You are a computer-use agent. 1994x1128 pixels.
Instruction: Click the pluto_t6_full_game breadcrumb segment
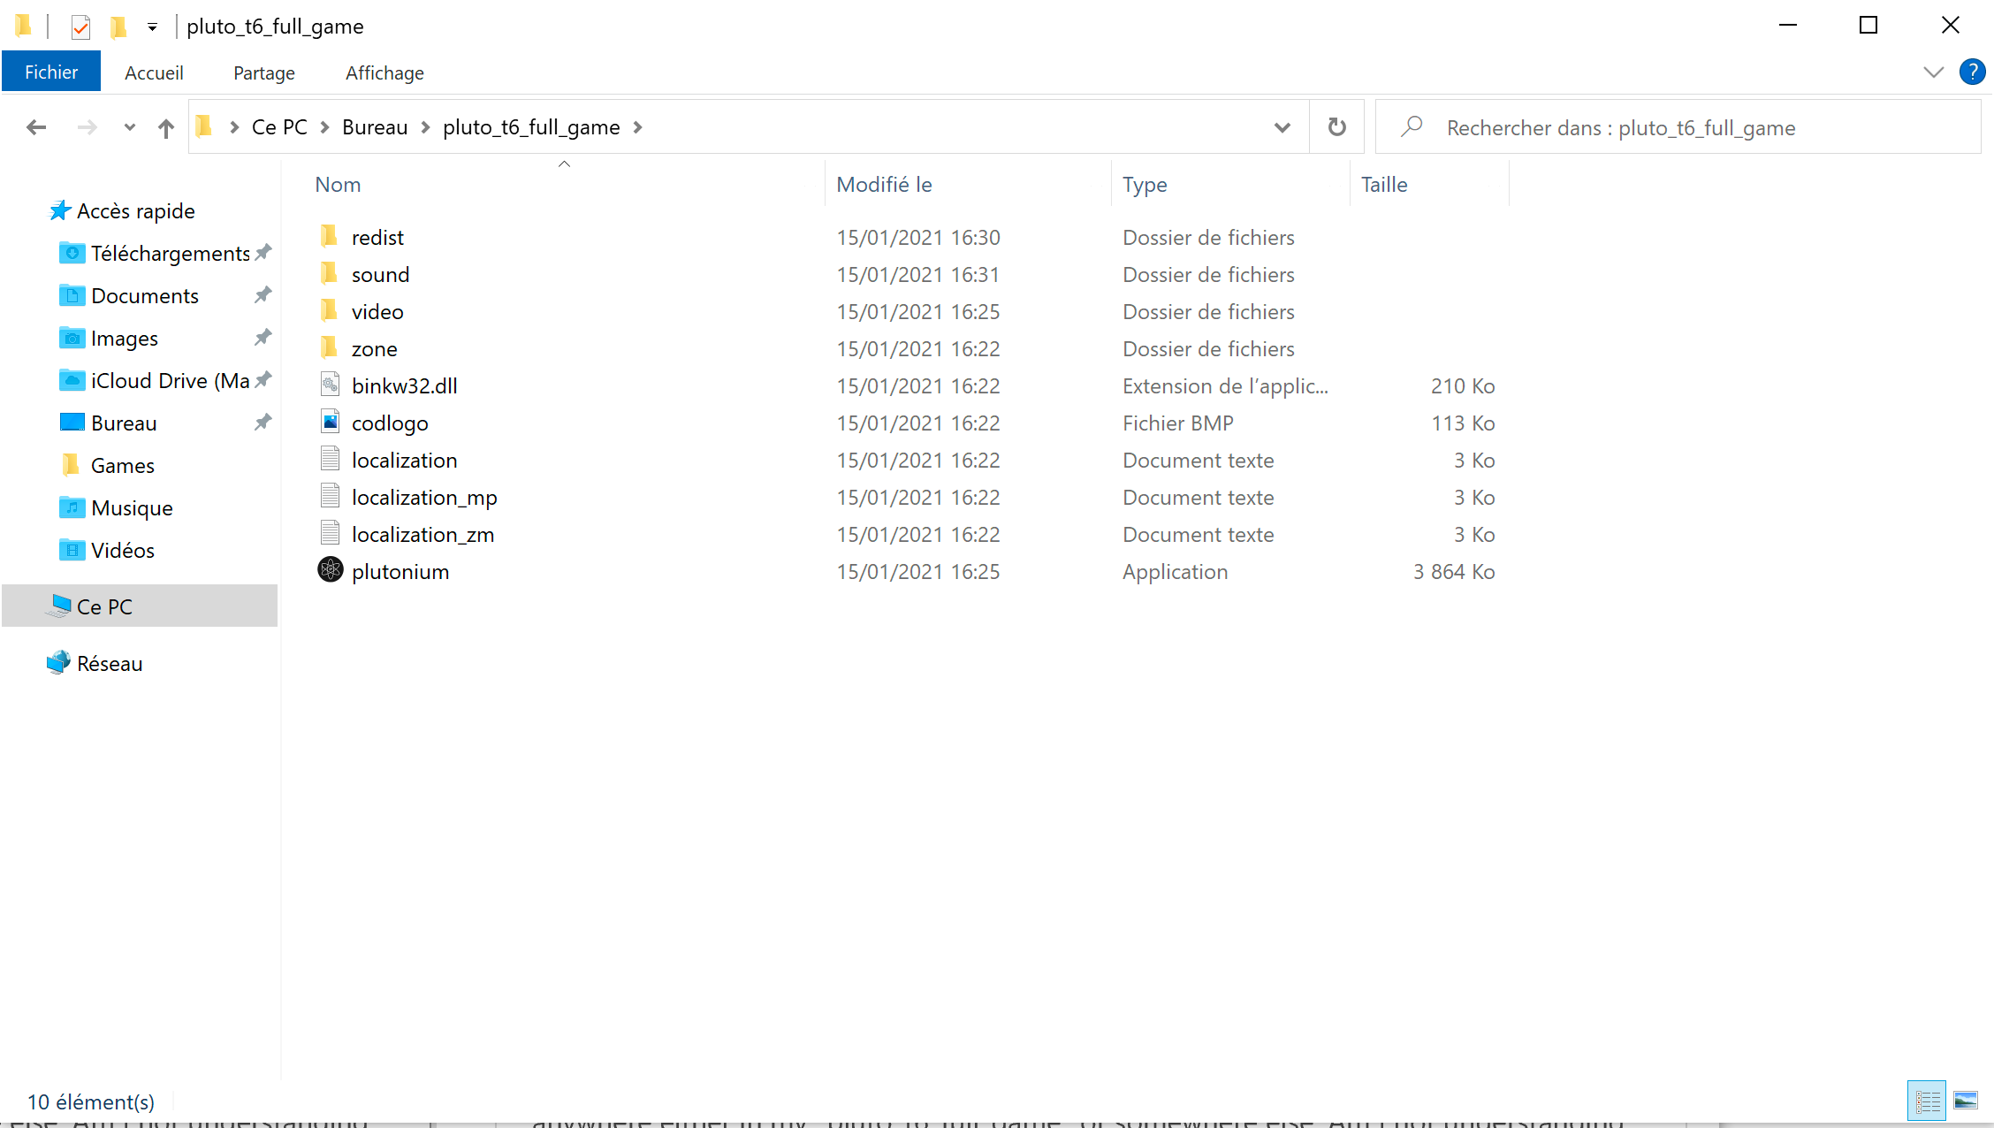(x=531, y=127)
